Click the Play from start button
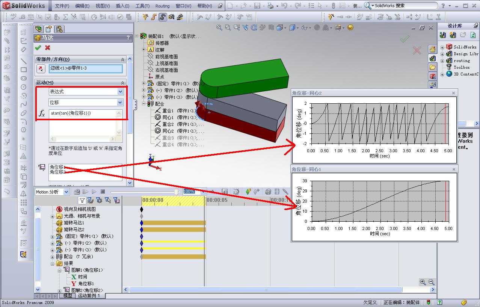Image resolution: width=480 pixels, height=307 pixels. click(x=86, y=192)
